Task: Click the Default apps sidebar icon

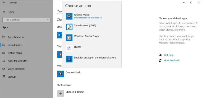Action: [x=4, y=45]
